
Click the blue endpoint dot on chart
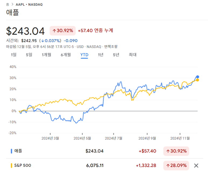click(198, 77)
